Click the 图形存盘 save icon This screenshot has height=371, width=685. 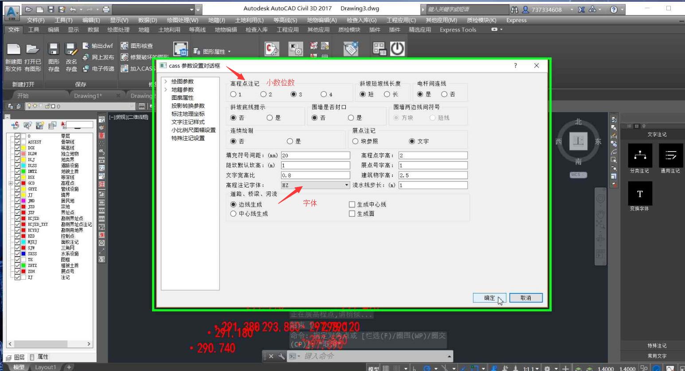coord(54,49)
